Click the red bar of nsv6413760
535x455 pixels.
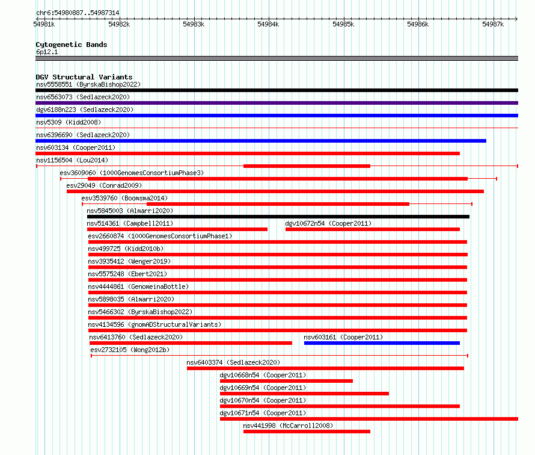click(x=191, y=343)
